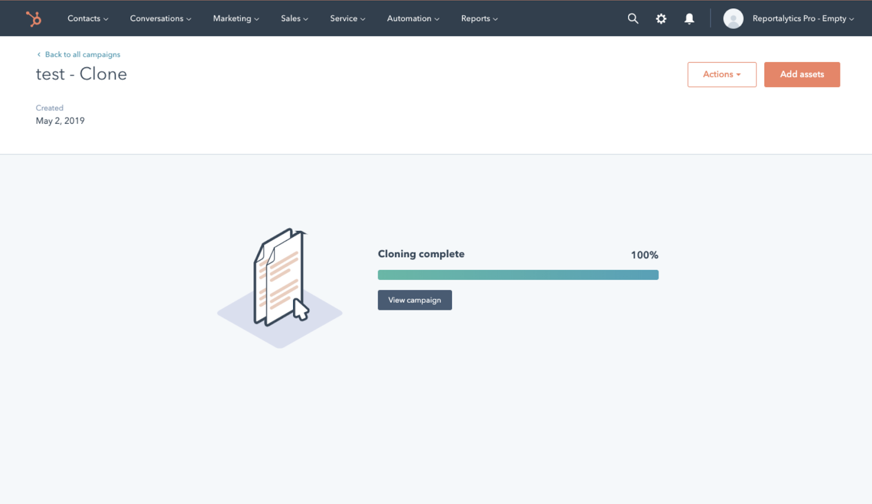Open the Automation navigation menu
Screen dimensions: 872x504
(413, 19)
